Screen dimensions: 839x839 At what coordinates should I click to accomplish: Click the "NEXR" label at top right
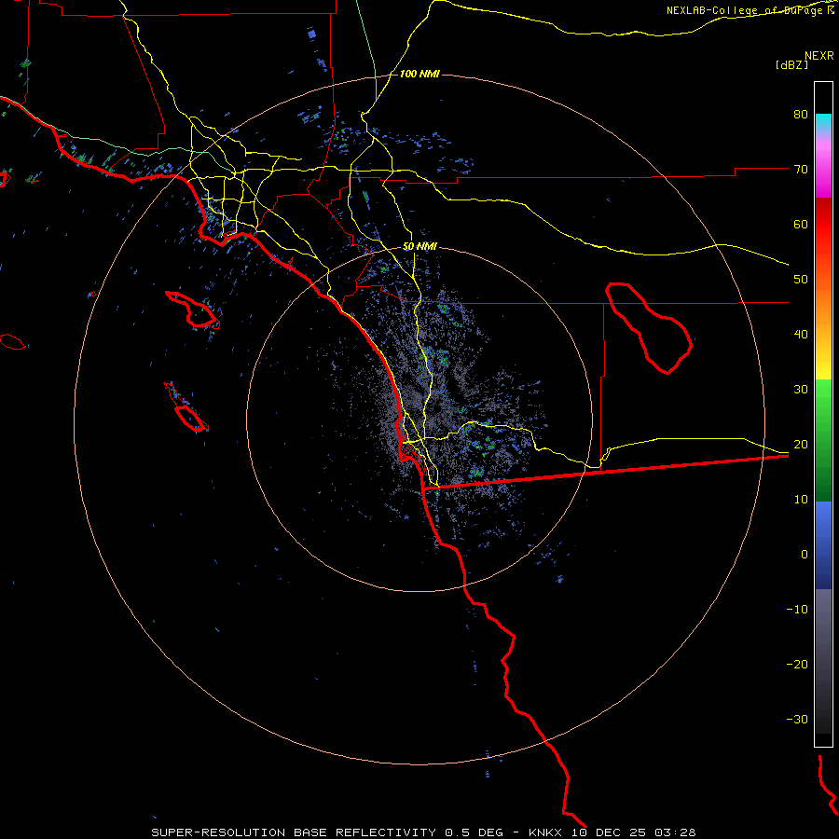[x=819, y=56]
